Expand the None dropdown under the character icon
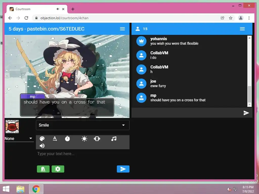259x194 pixels. (x=19, y=138)
